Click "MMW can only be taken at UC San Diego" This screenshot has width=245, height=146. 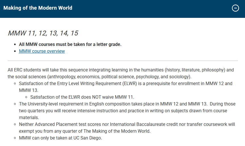click(60, 138)
